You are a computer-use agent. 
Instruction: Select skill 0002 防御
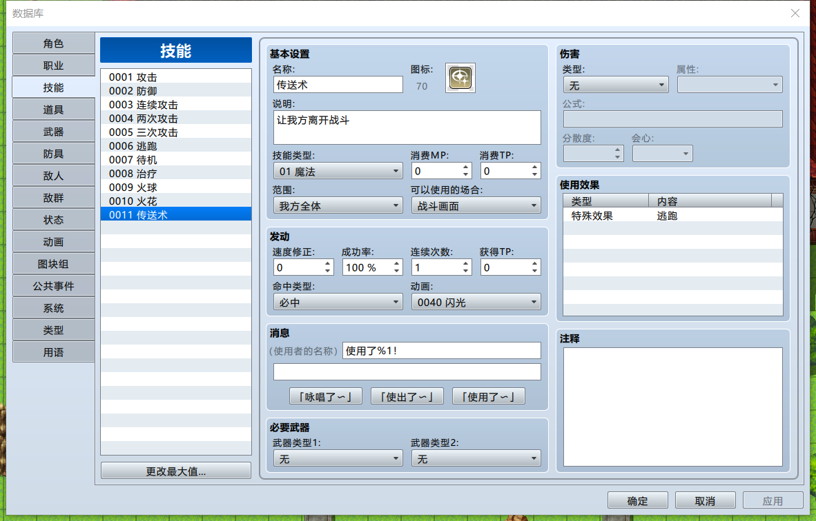click(176, 91)
